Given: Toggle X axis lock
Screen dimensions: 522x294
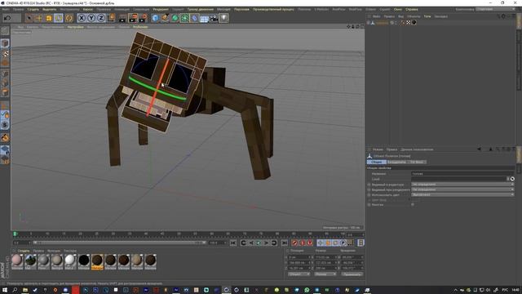Looking at the screenshot, I should pyautogui.click(x=82, y=18).
